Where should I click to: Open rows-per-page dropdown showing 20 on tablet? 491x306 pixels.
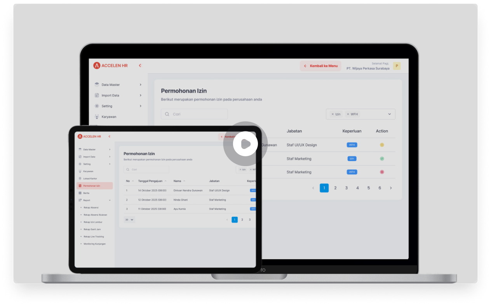coord(129,220)
